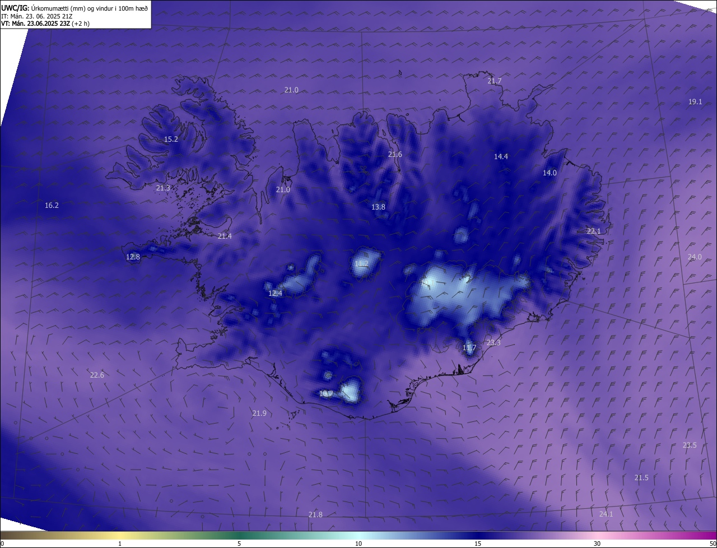Click the 12.4 value label
Screen dimensions: 717x548
[x=275, y=294]
